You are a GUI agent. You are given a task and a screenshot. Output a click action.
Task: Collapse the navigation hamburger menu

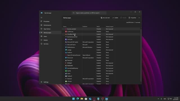click(41, 18)
